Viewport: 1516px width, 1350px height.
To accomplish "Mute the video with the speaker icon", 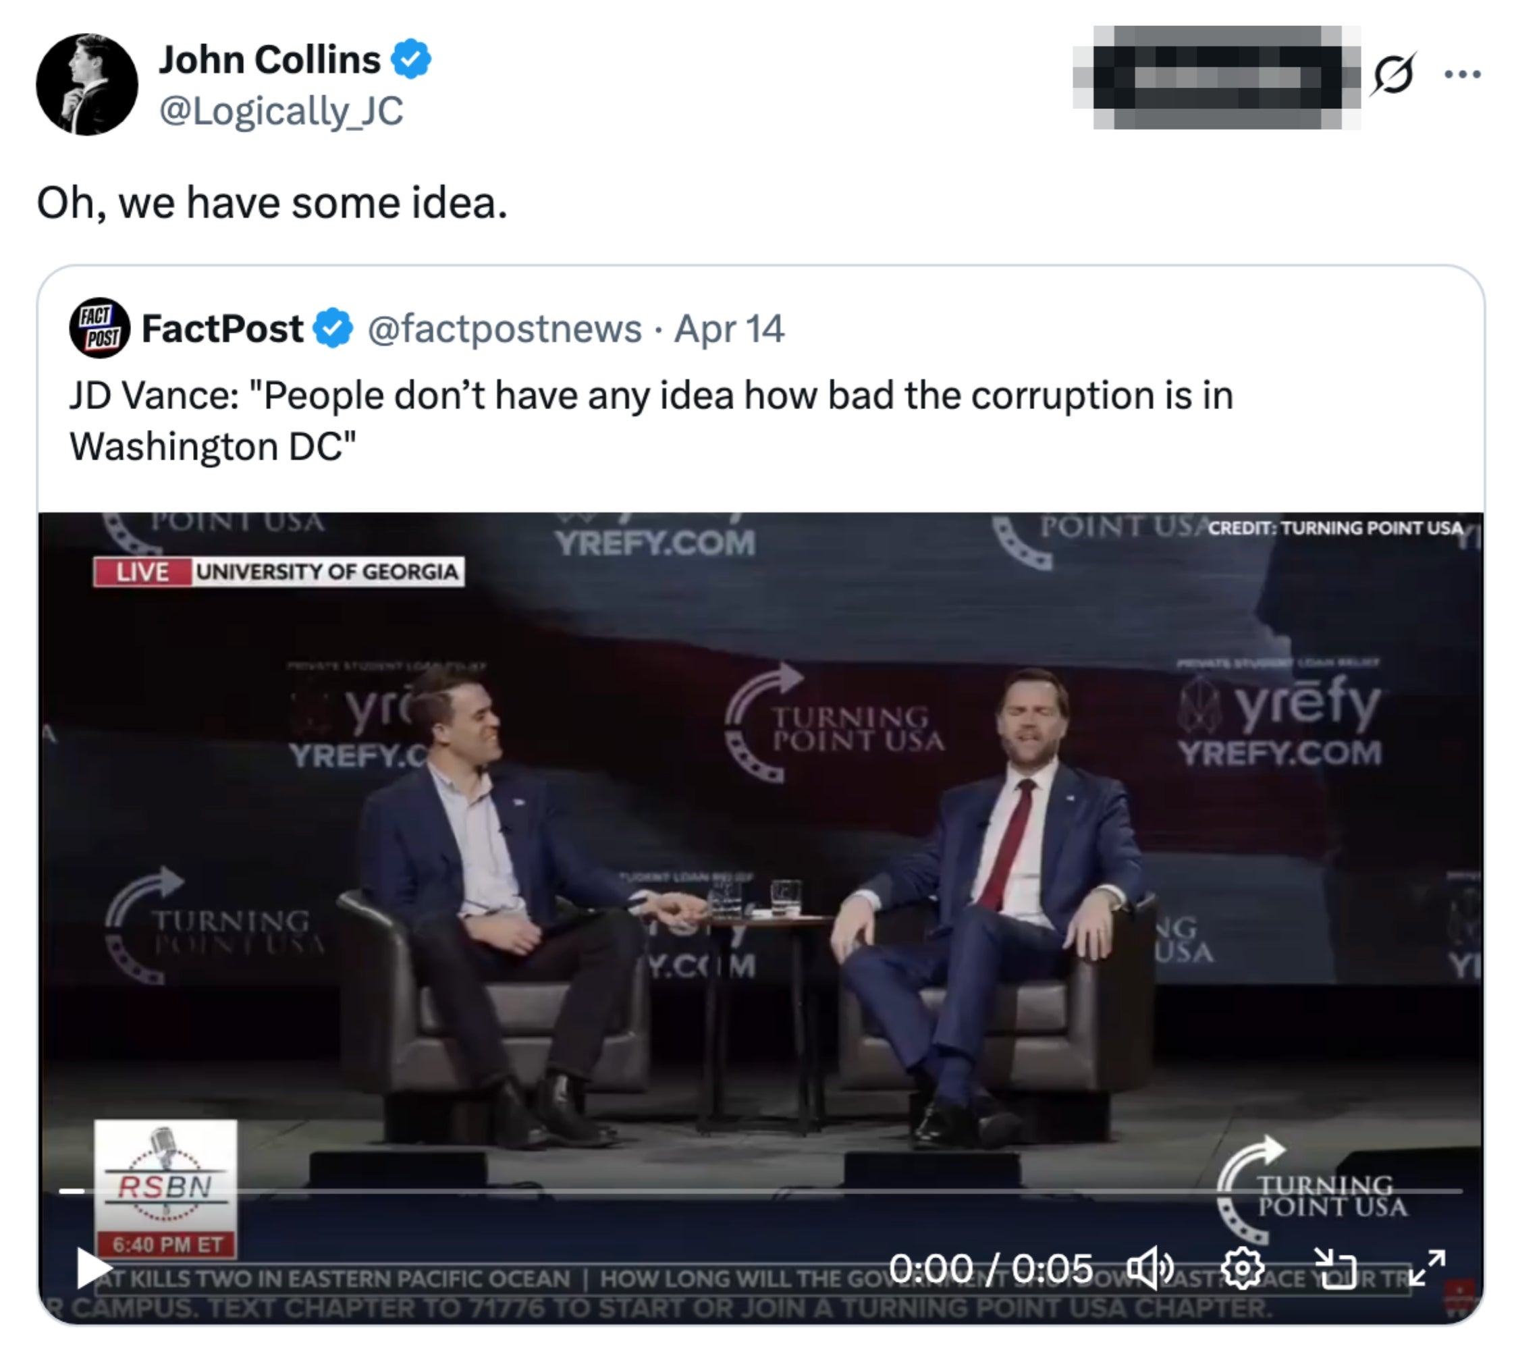I will click(1150, 1268).
